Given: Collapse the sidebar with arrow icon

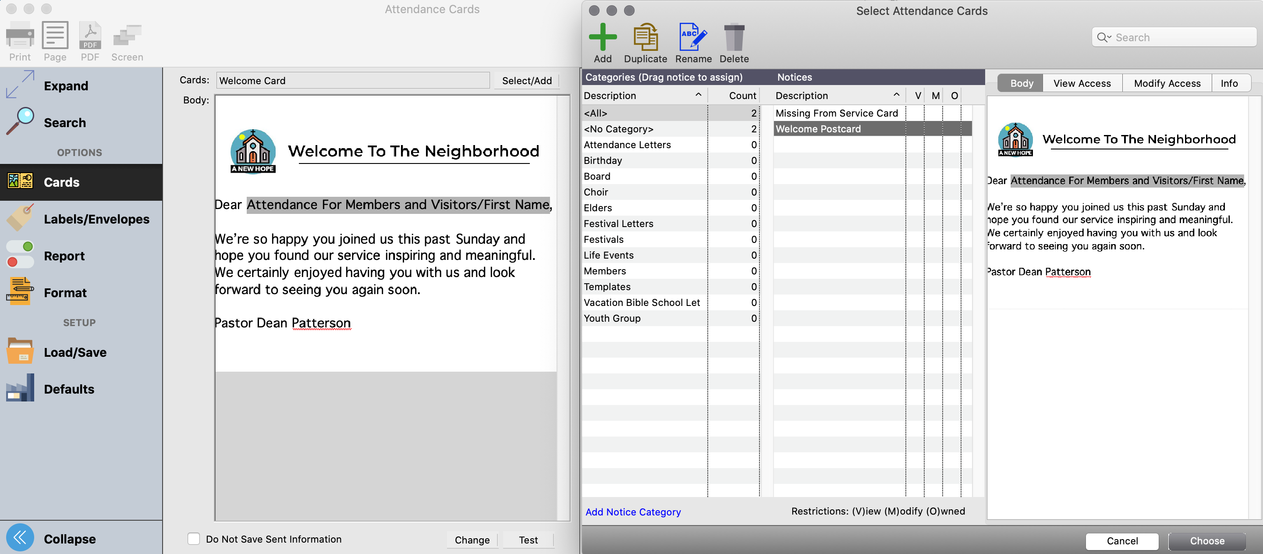Looking at the screenshot, I should [20, 538].
